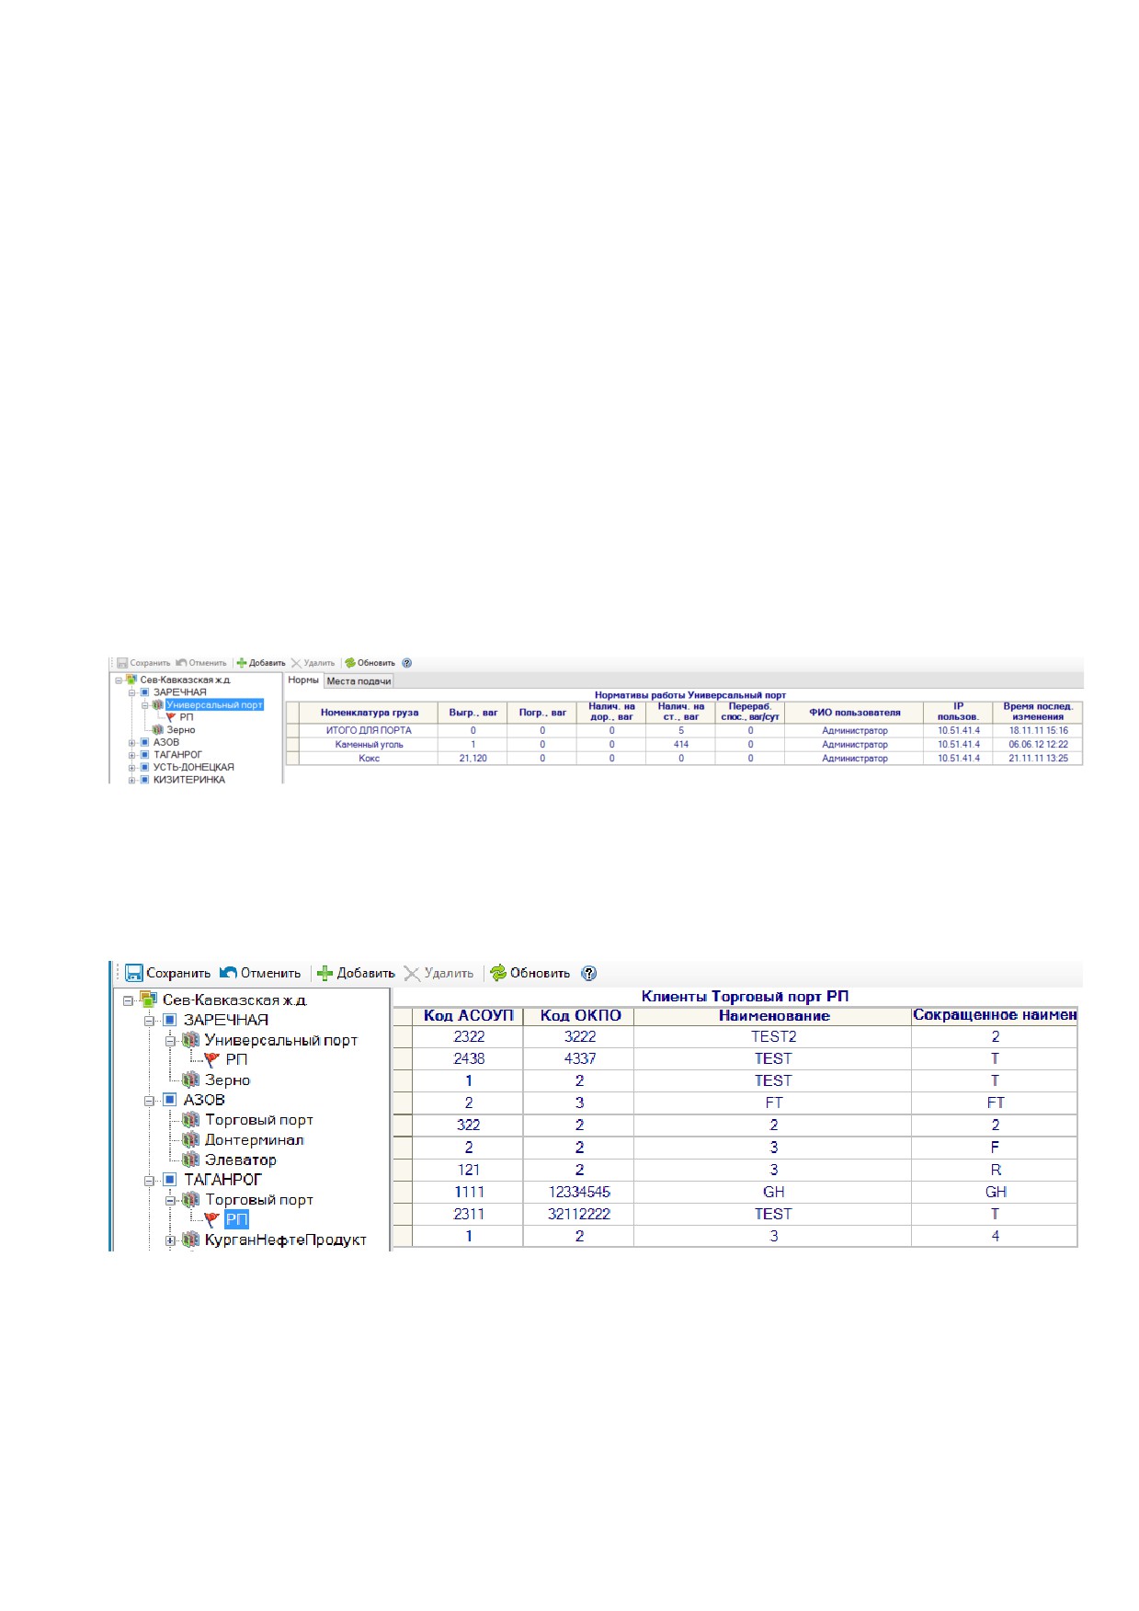Select the Каменный уголь cell
Viewport: 1139px width, 1611px height.
tap(369, 745)
